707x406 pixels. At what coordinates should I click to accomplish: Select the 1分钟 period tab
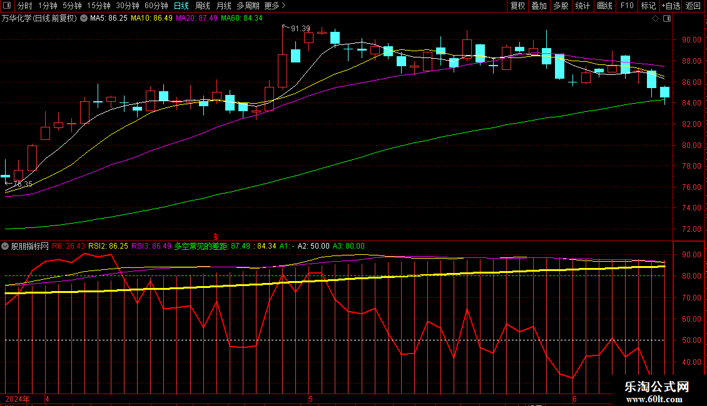pos(48,6)
